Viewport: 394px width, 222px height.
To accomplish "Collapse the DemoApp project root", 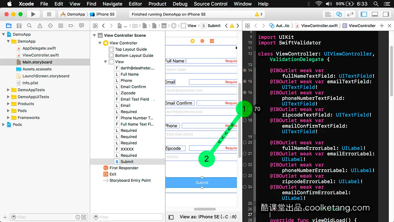I will tap(3, 34).
